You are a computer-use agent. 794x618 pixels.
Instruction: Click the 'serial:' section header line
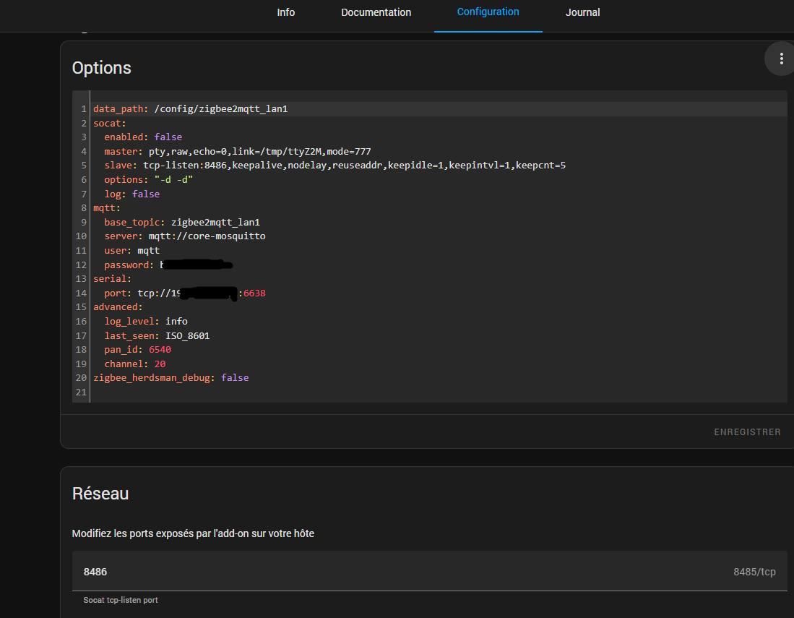(113, 278)
